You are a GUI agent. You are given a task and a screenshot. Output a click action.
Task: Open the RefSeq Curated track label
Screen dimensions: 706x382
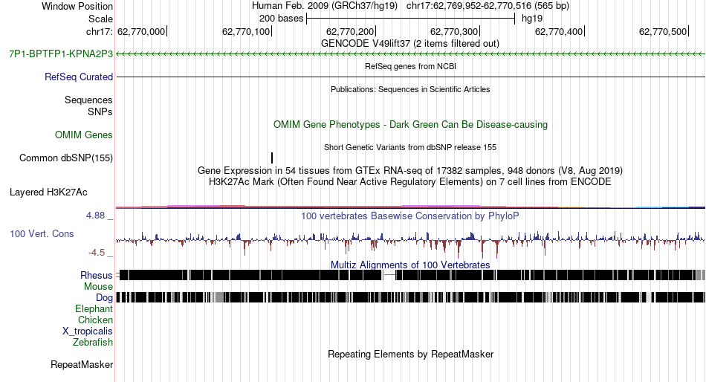[79, 77]
